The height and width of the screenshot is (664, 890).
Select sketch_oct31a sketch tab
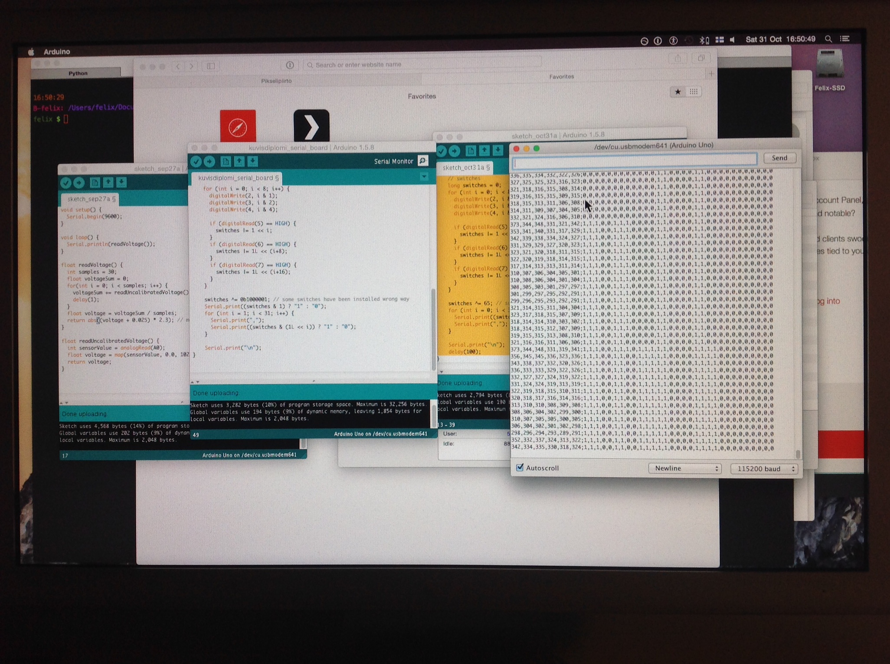click(x=465, y=167)
